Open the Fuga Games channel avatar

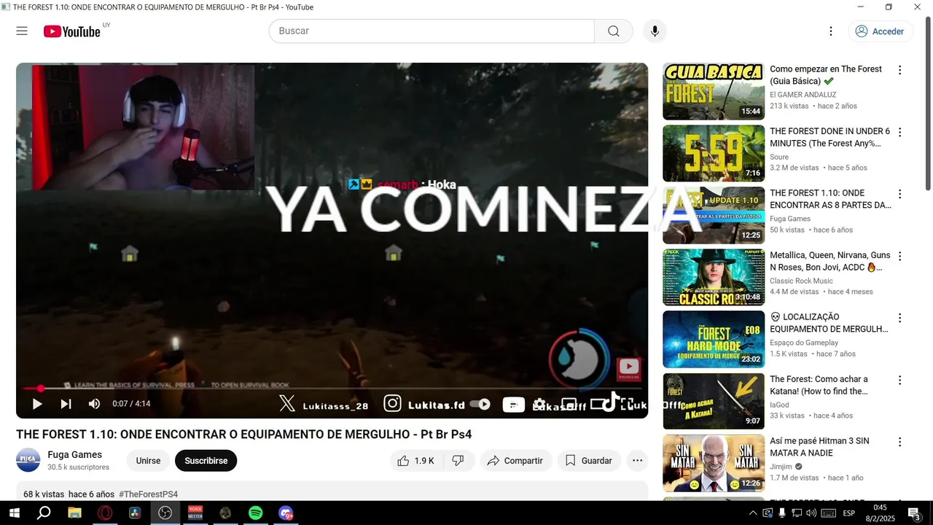[x=28, y=460]
